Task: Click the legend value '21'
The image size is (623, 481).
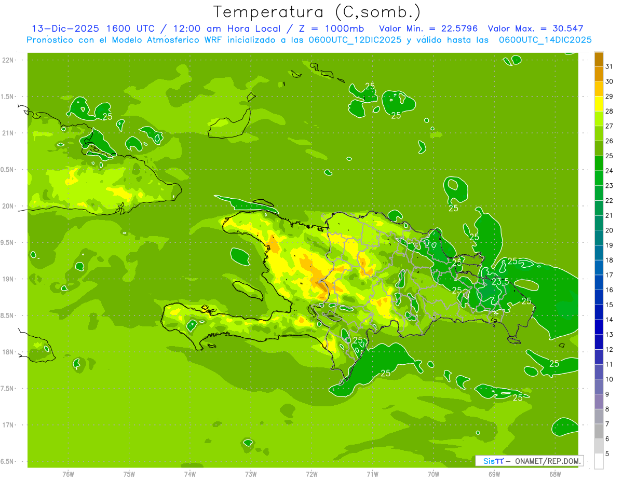Action: point(610,215)
